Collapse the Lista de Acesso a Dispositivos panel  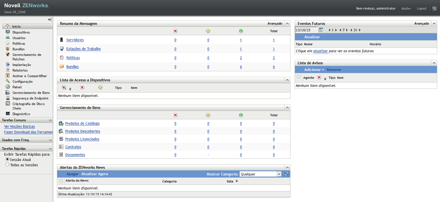(287, 80)
